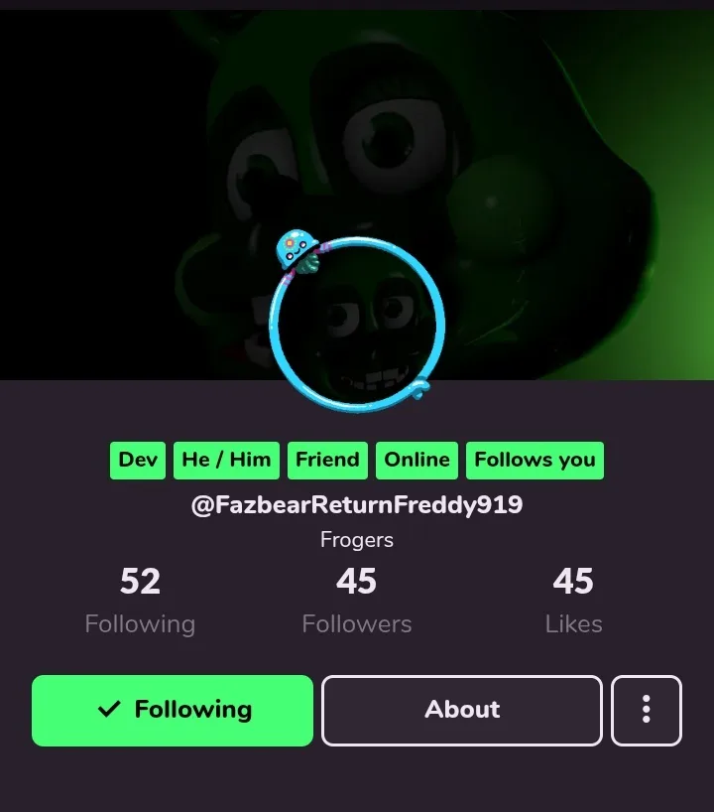Click the @FazbearReturnFreddy919 username

357,505
